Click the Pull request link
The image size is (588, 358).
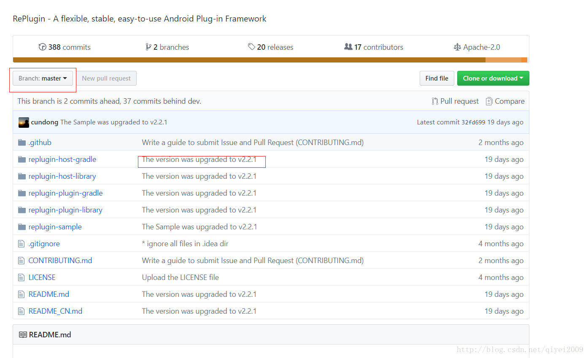tap(455, 101)
